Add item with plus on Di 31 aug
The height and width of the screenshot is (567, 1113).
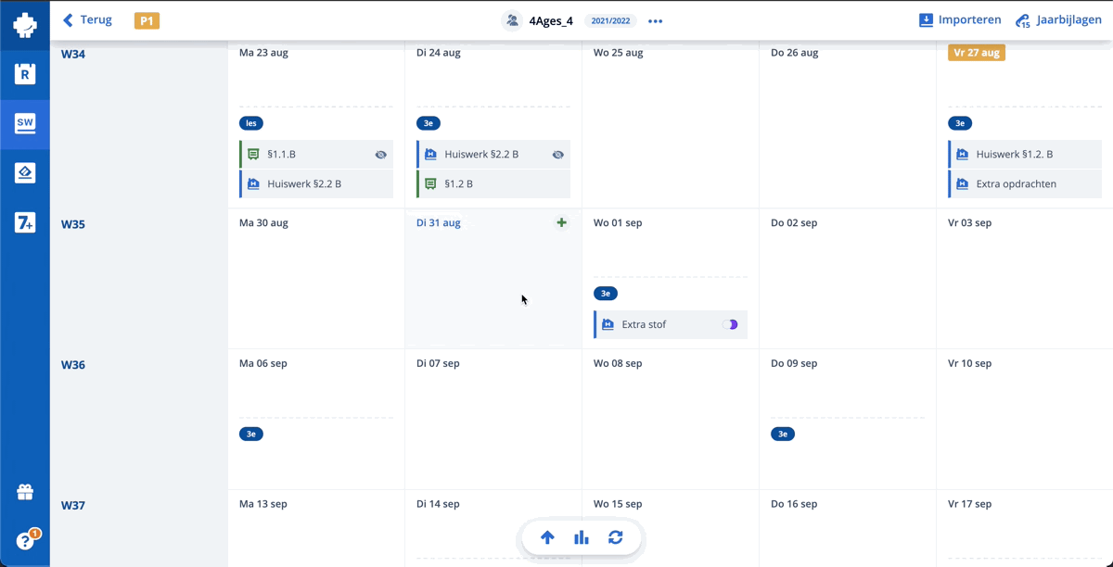pyautogui.click(x=561, y=222)
